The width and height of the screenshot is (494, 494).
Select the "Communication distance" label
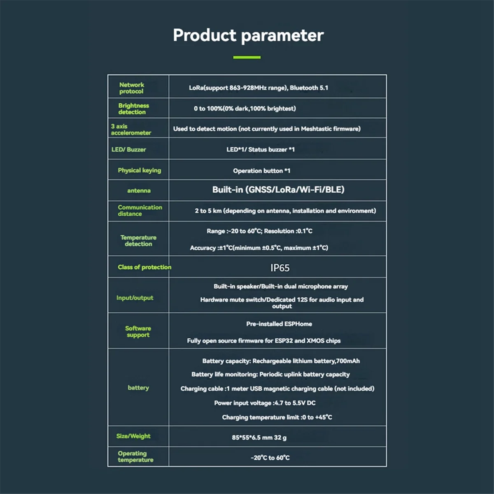(x=140, y=211)
